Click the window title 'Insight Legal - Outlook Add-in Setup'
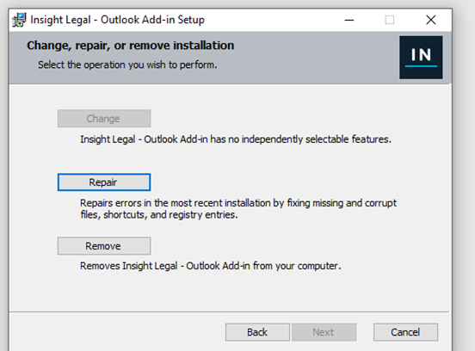The height and width of the screenshot is (351, 475). pyautogui.click(x=118, y=20)
